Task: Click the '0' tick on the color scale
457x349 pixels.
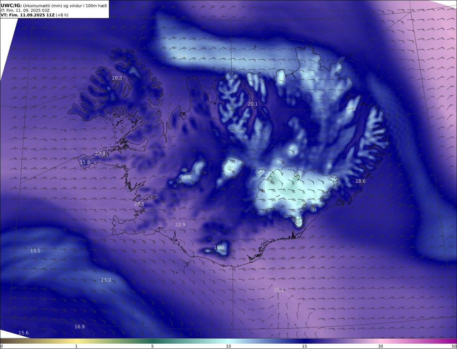Action: (1, 346)
